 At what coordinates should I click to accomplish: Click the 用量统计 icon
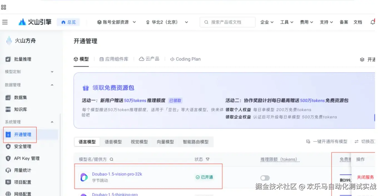click(x=8, y=170)
